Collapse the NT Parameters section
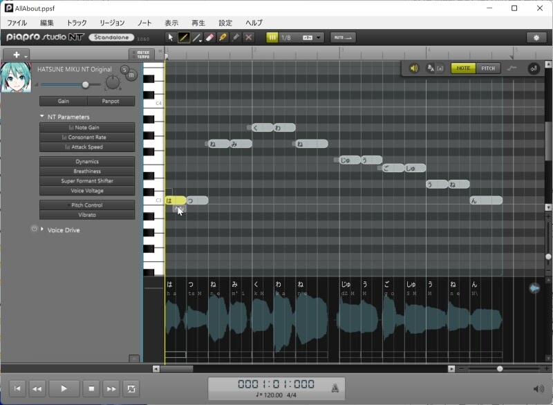 click(x=42, y=117)
